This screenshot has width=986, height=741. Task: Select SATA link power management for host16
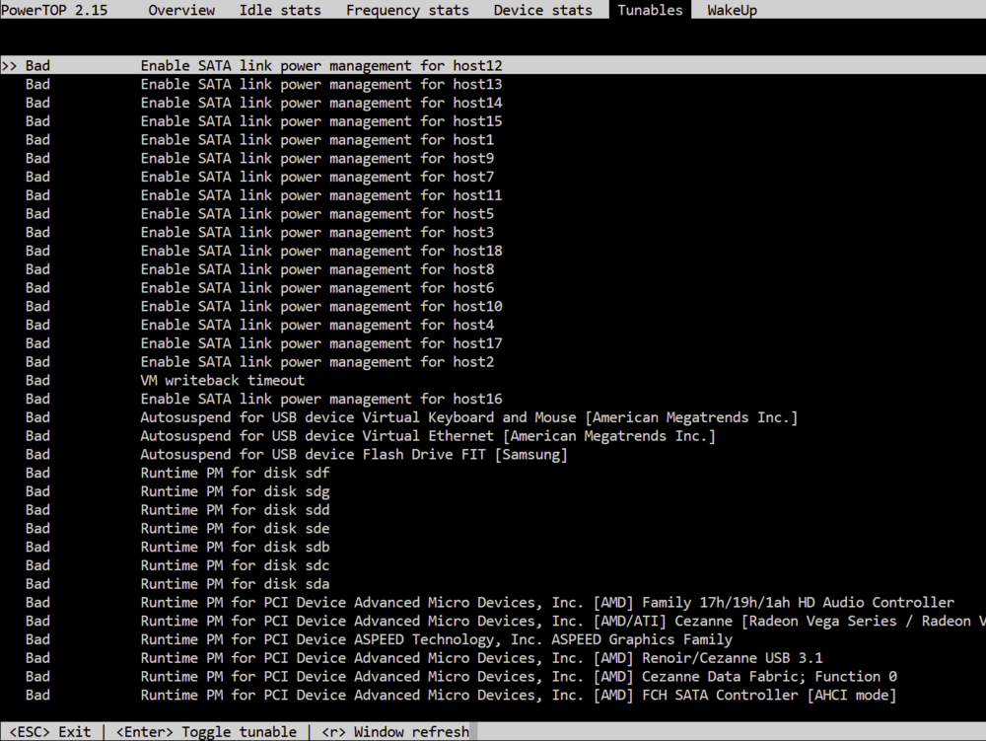click(321, 399)
